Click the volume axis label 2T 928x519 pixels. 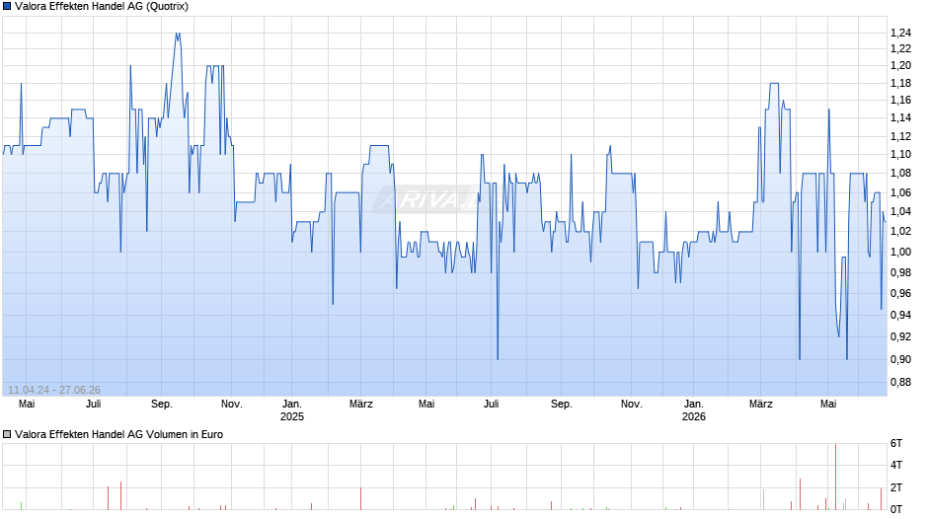pos(896,487)
